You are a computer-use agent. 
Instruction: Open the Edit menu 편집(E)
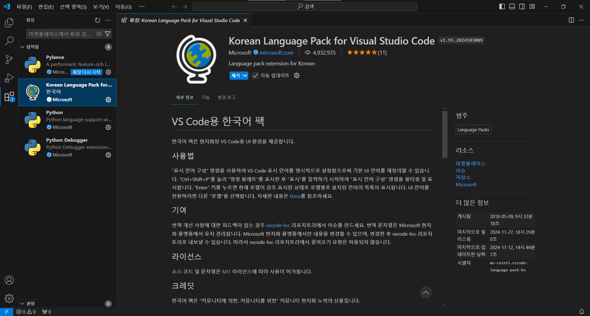point(46,7)
